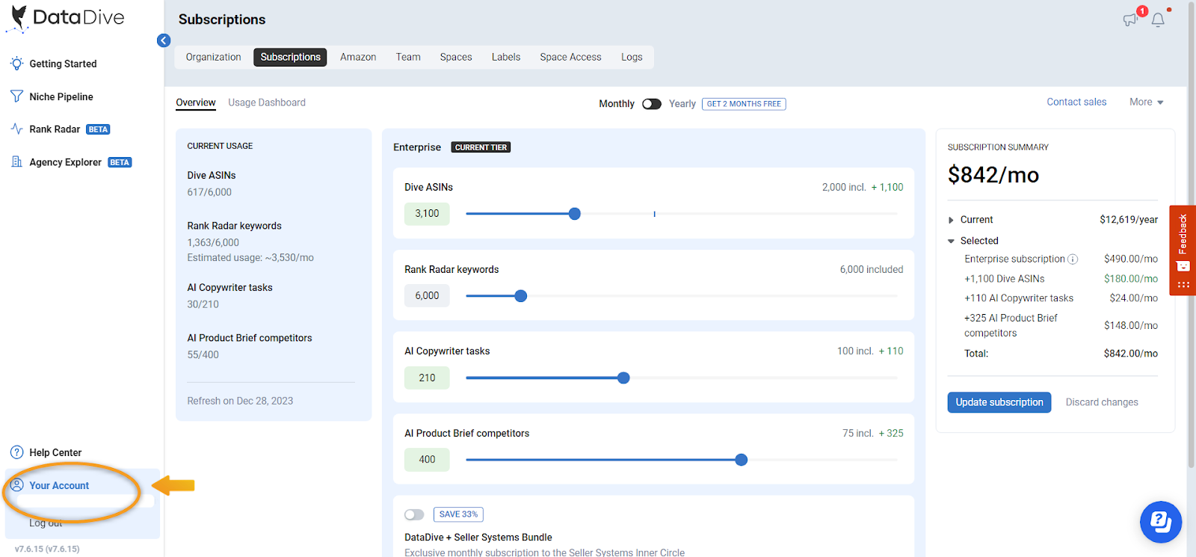Click the Dive ASINs value field 3,100

click(427, 214)
